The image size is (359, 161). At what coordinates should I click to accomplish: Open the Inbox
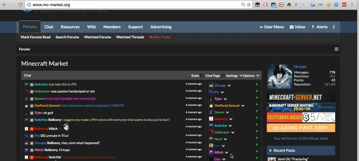(297, 27)
